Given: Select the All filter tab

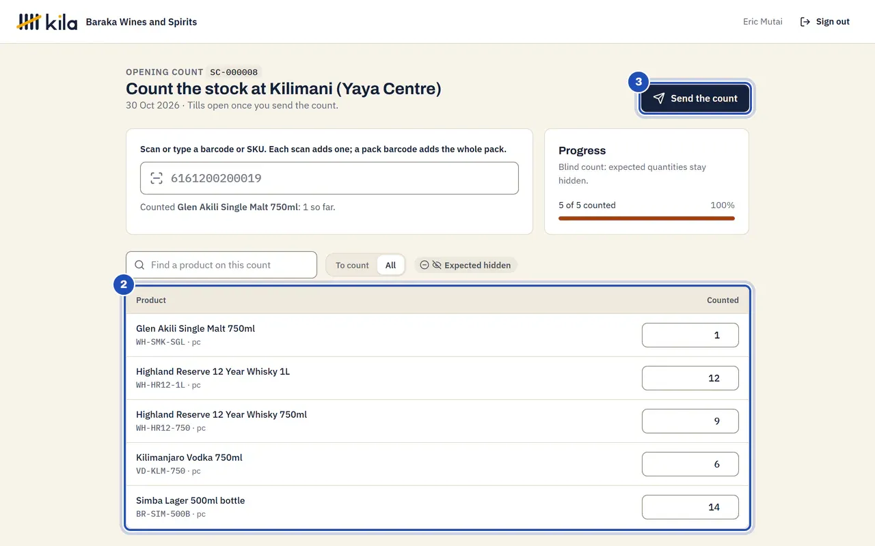Looking at the screenshot, I should point(390,265).
